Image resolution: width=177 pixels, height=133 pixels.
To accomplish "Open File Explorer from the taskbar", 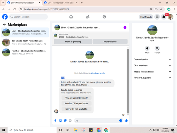I will point(75,130).
